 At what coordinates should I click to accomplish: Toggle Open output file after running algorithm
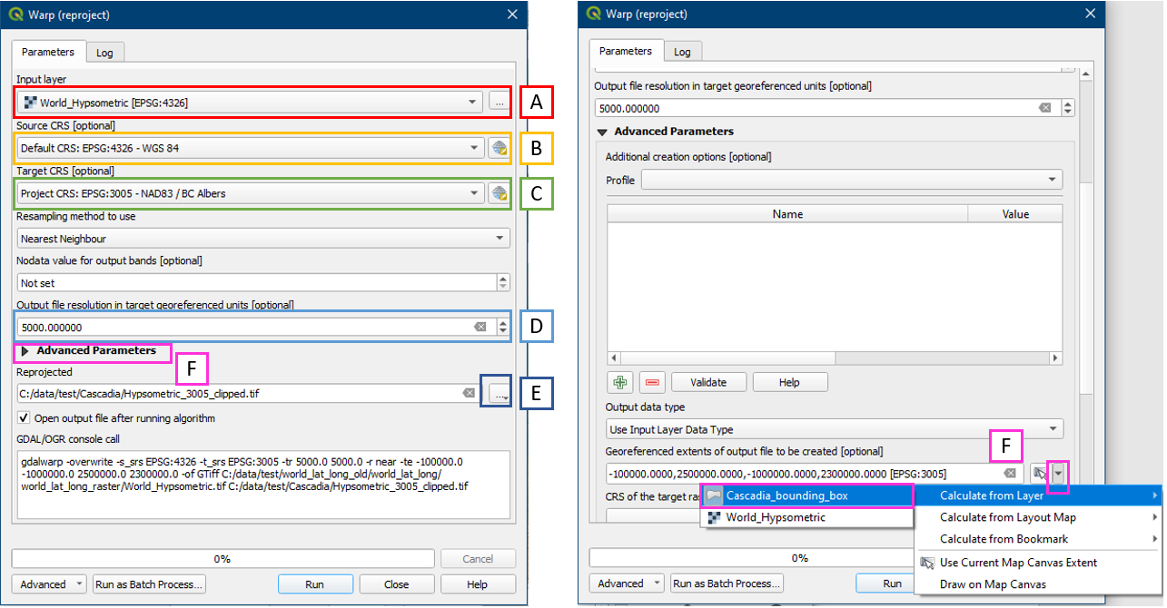(24, 418)
